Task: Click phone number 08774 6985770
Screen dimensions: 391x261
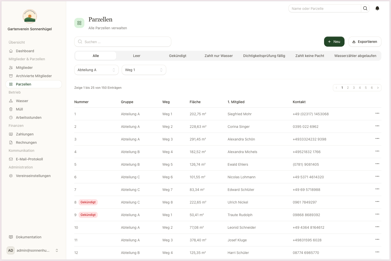Action: click(306, 253)
